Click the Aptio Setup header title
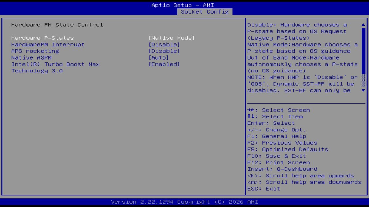Image resolution: width=369 pixels, height=207 pixels. click(183, 5)
